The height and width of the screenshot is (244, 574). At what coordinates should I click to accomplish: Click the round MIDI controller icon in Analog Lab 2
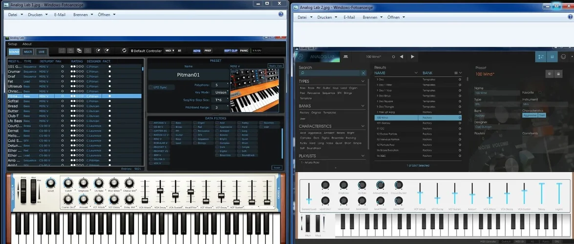pyautogui.click(x=563, y=57)
